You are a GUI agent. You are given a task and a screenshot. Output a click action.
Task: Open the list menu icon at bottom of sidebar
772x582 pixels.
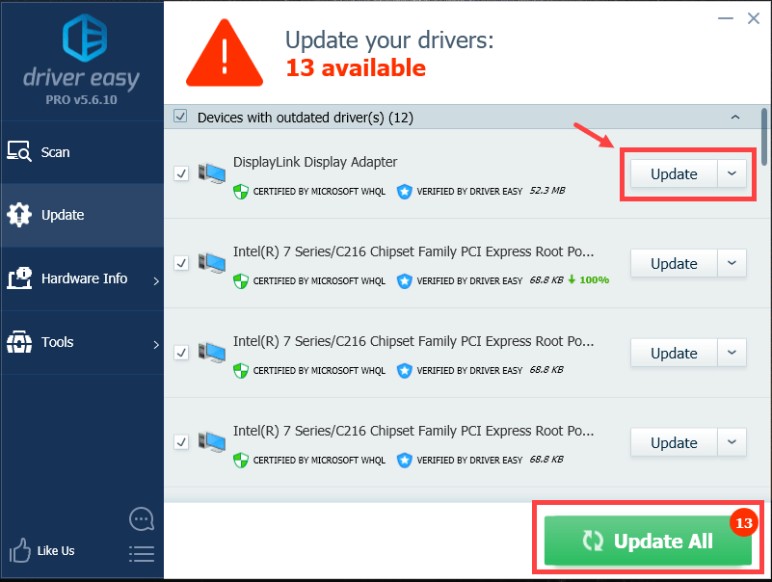[x=142, y=554]
